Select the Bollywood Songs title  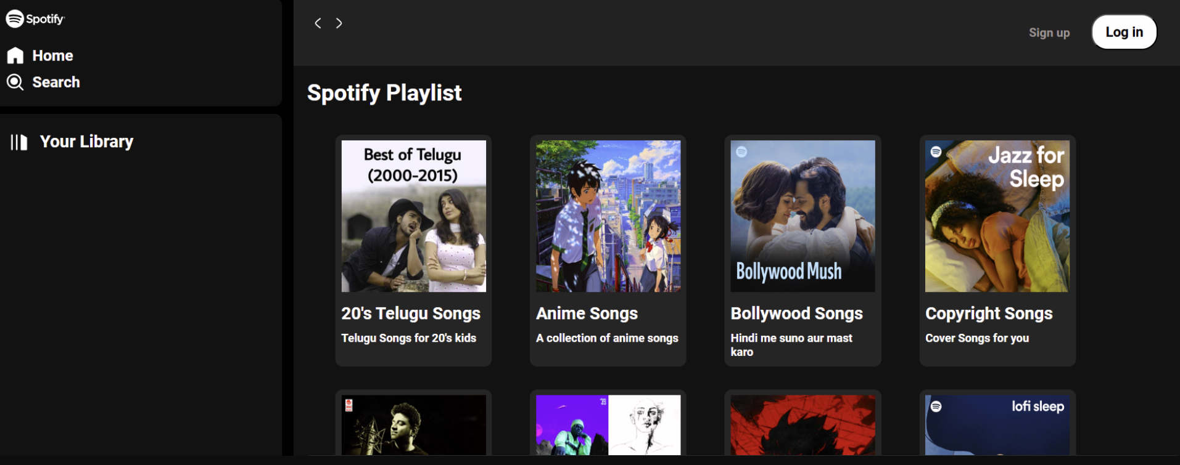click(796, 313)
